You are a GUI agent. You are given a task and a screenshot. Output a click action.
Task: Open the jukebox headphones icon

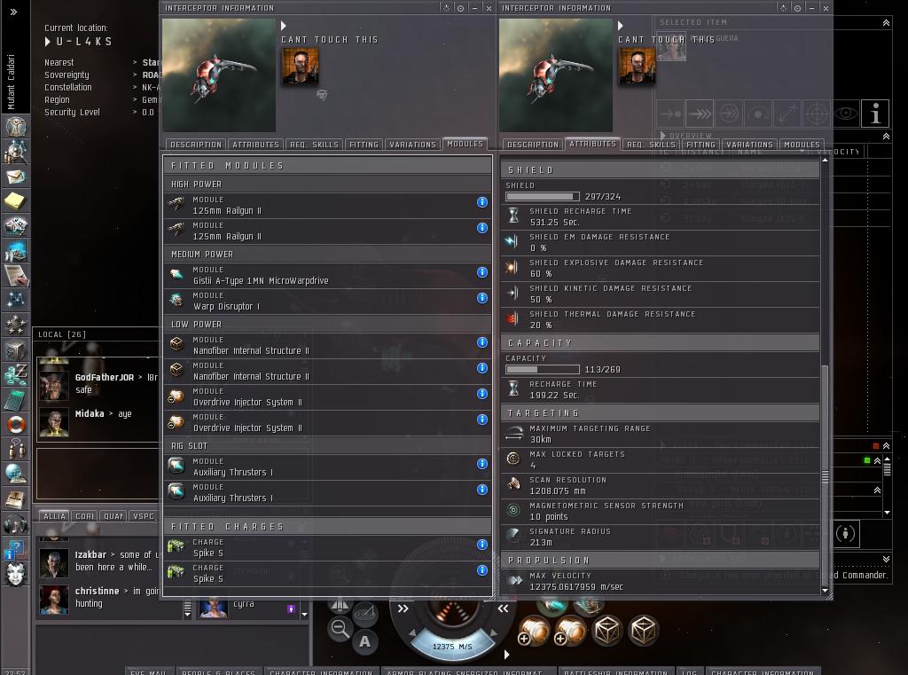pos(16,524)
